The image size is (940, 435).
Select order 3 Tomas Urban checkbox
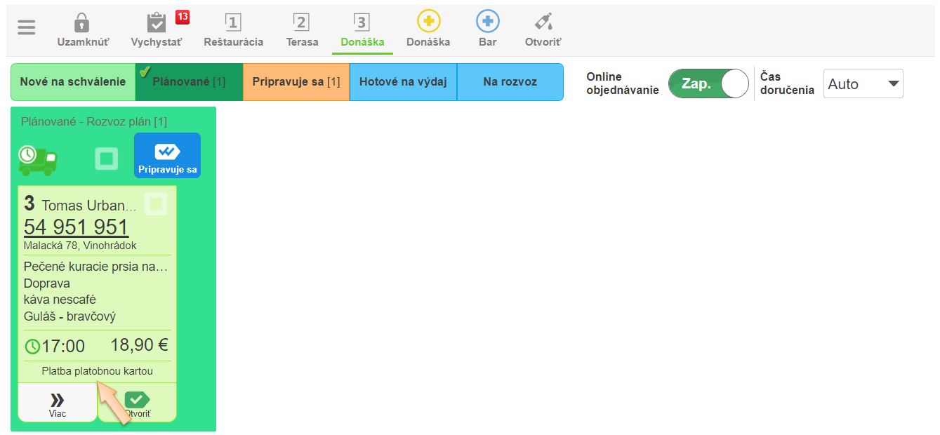[156, 204]
